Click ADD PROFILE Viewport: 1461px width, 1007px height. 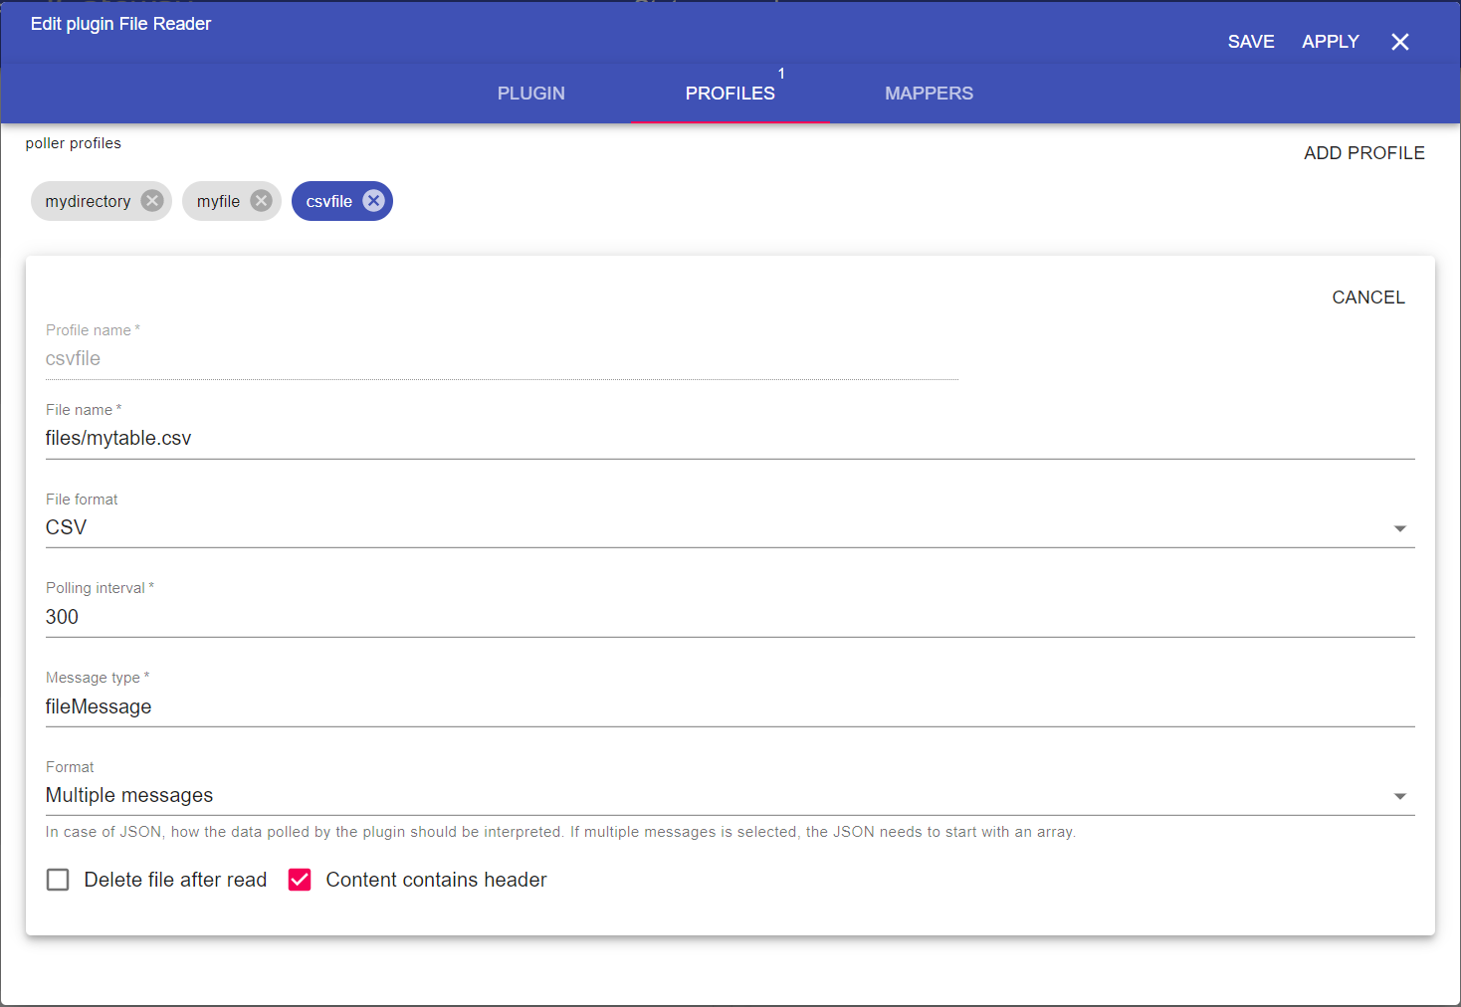1363,153
